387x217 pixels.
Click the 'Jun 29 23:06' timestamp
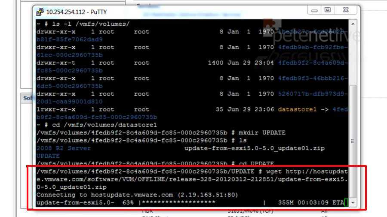pos(251,109)
